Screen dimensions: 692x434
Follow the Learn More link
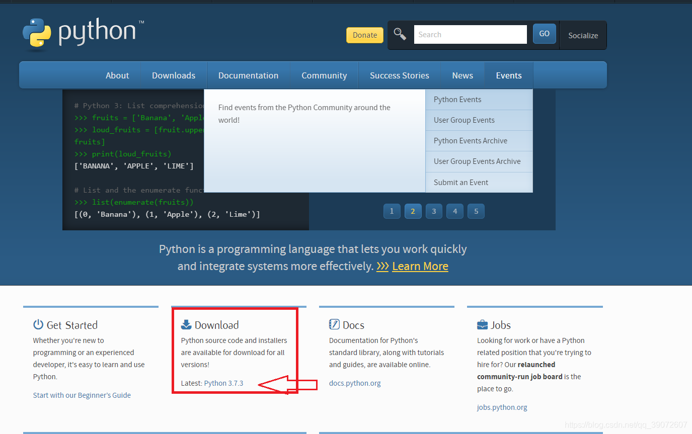click(x=420, y=267)
